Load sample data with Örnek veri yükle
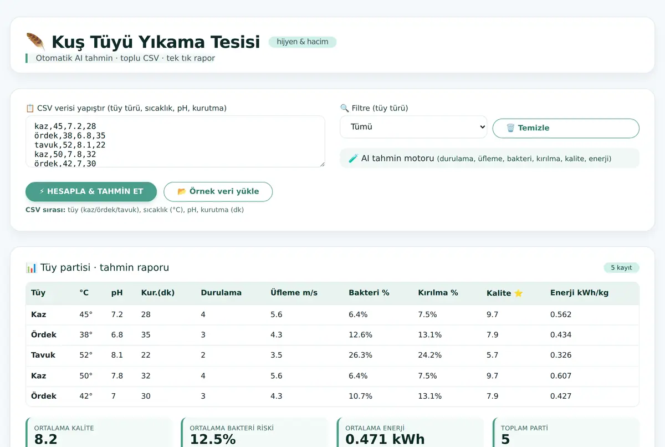The width and height of the screenshot is (665, 447). 218,191
